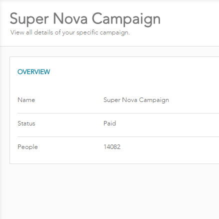Select the Super Nova Campaign name value
The height and width of the screenshot is (219, 219).
click(136, 100)
